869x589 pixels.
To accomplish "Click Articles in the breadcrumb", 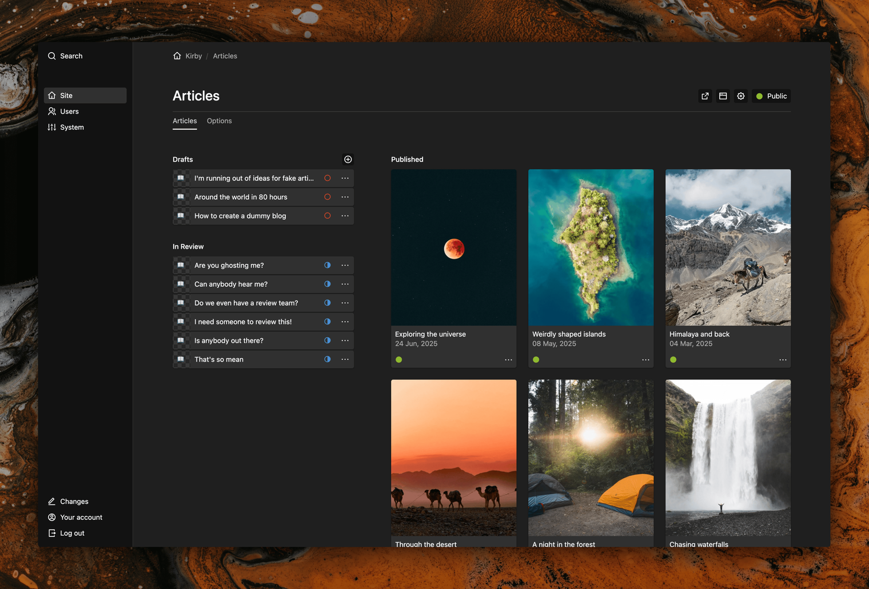I will point(225,56).
